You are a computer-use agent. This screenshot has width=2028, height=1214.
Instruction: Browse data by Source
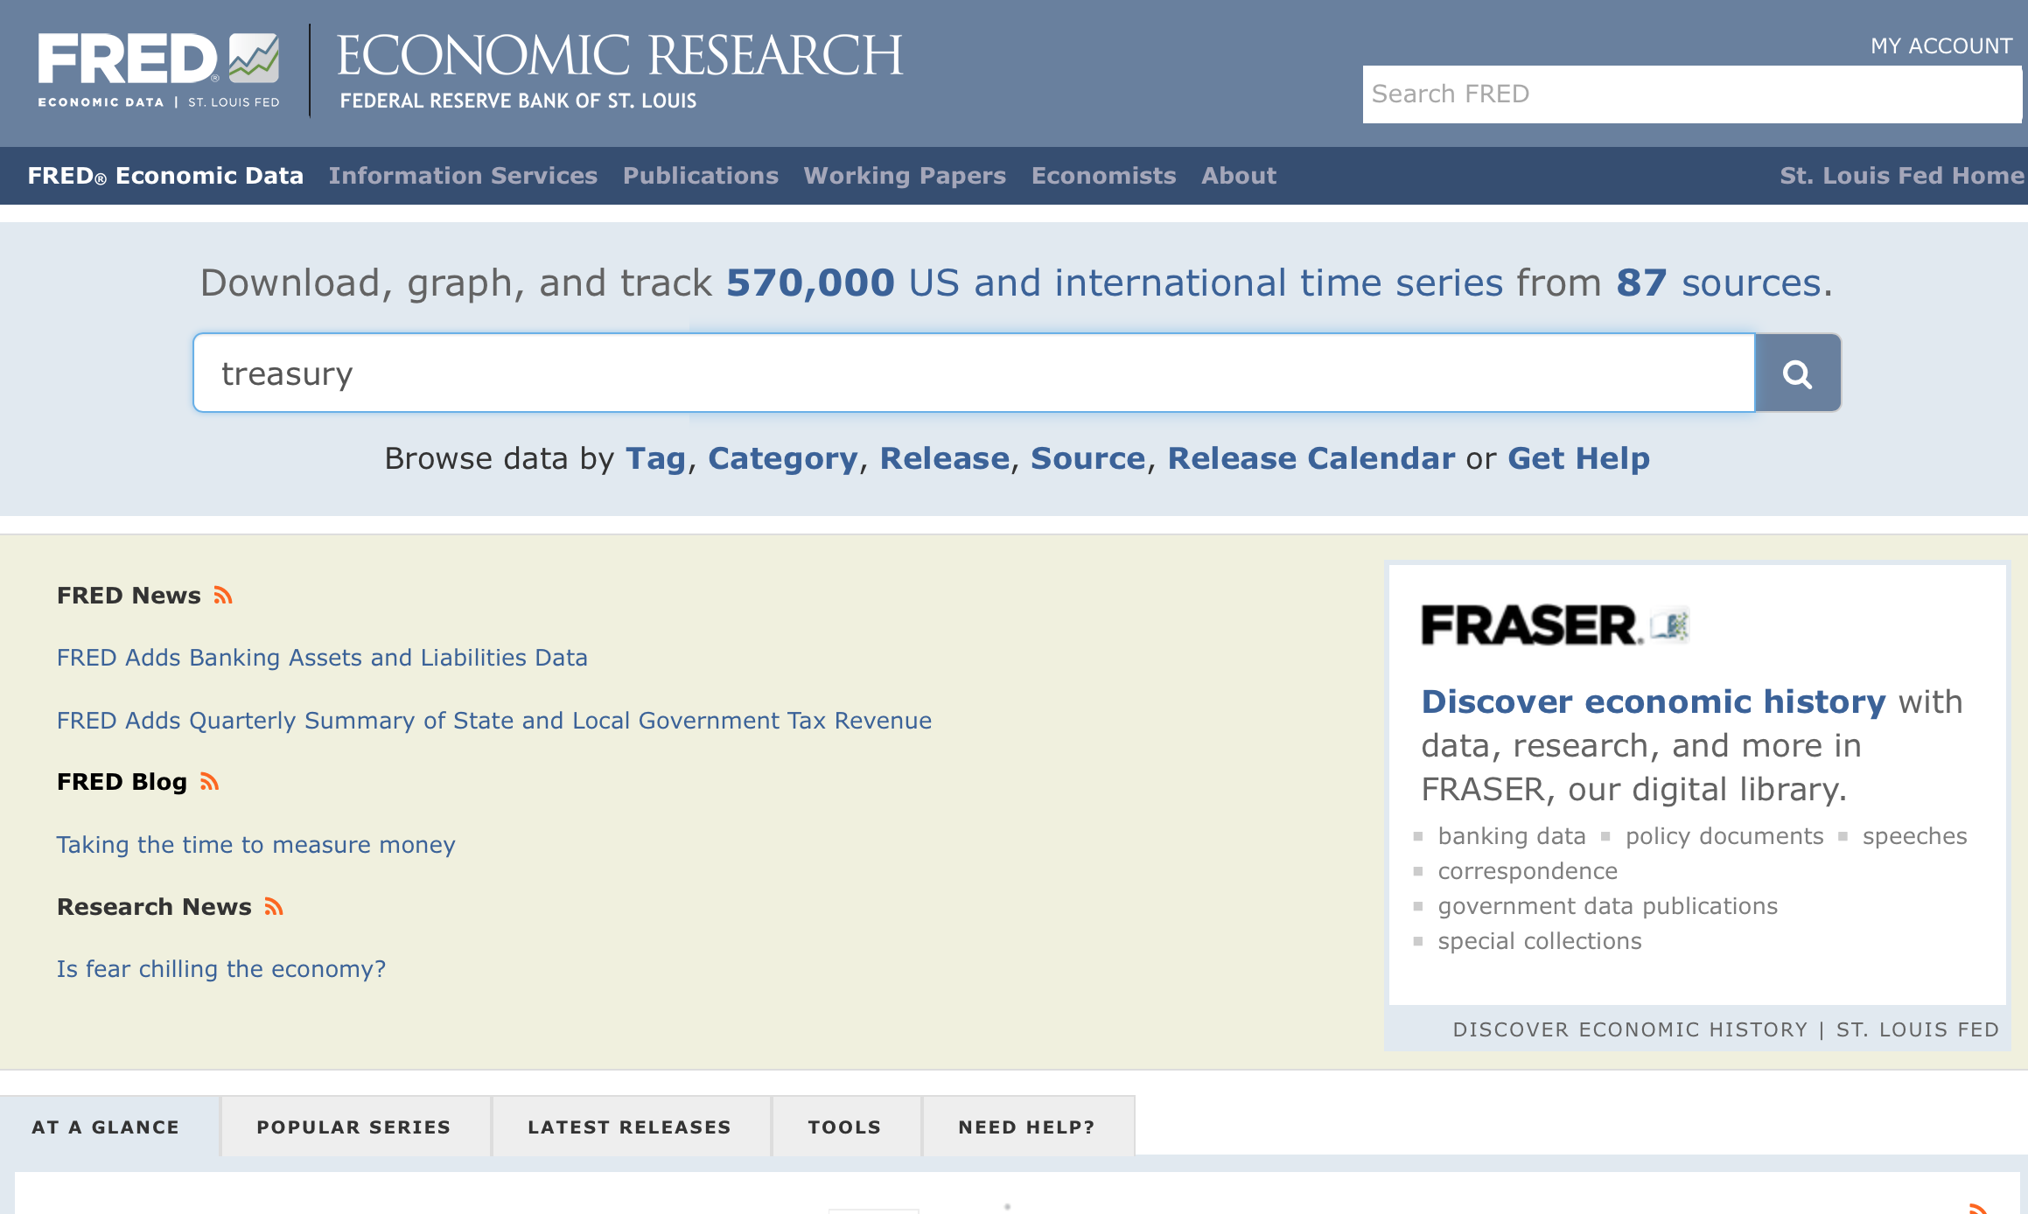(1087, 458)
